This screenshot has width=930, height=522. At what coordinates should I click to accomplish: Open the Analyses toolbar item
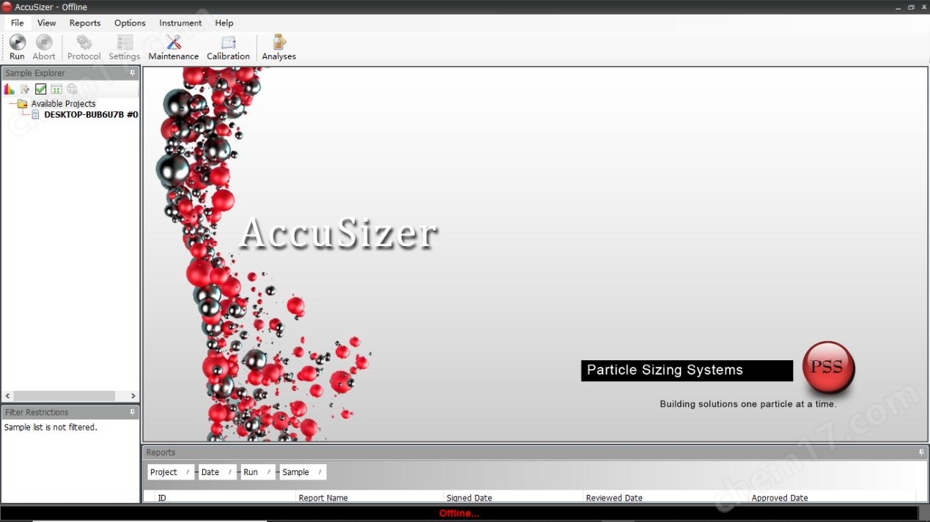coord(279,48)
